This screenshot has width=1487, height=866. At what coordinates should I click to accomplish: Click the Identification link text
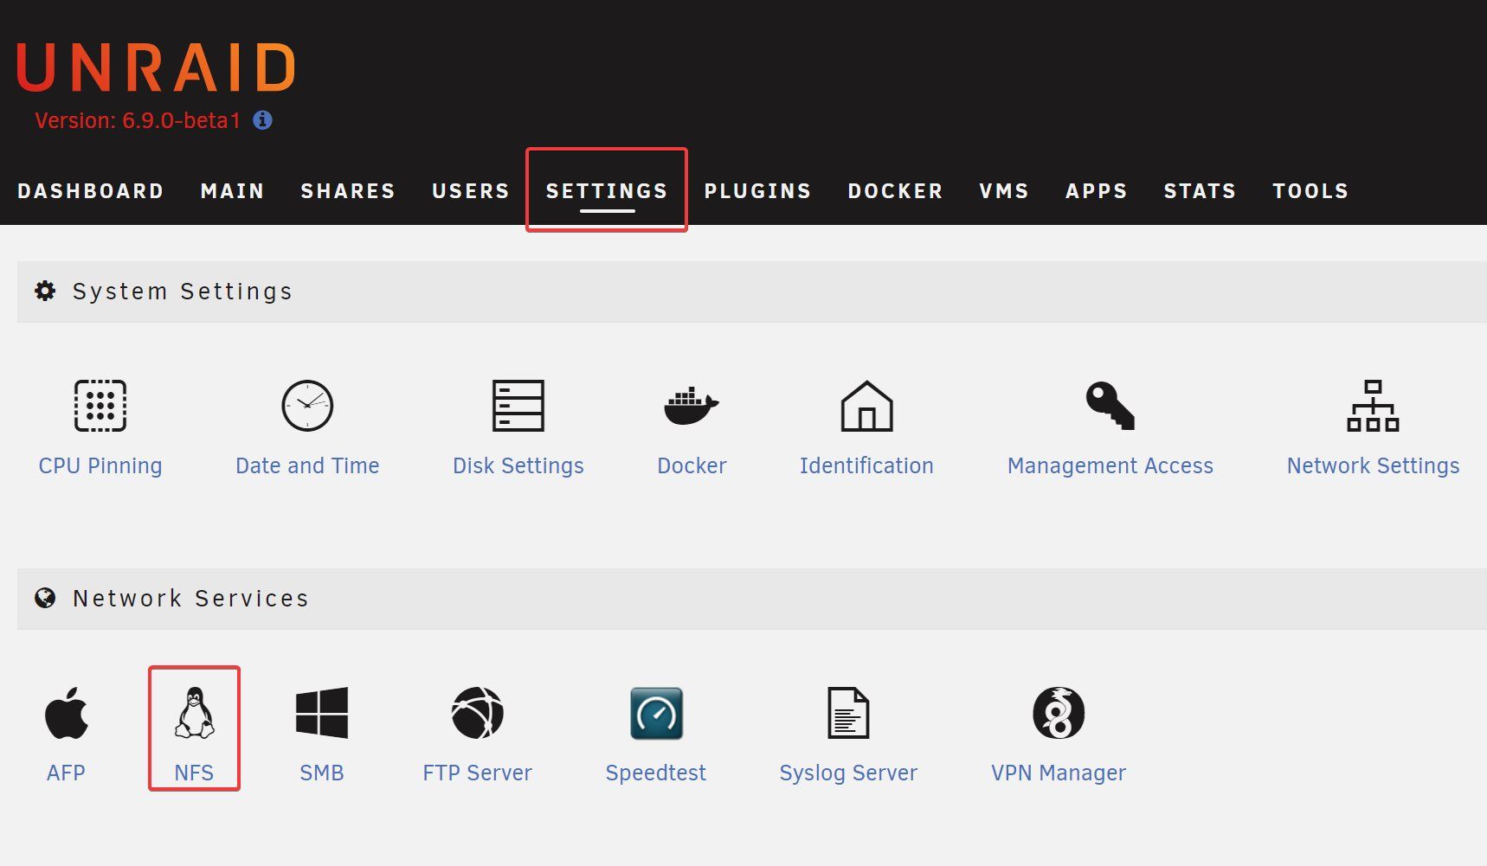click(x=866, y=465)
